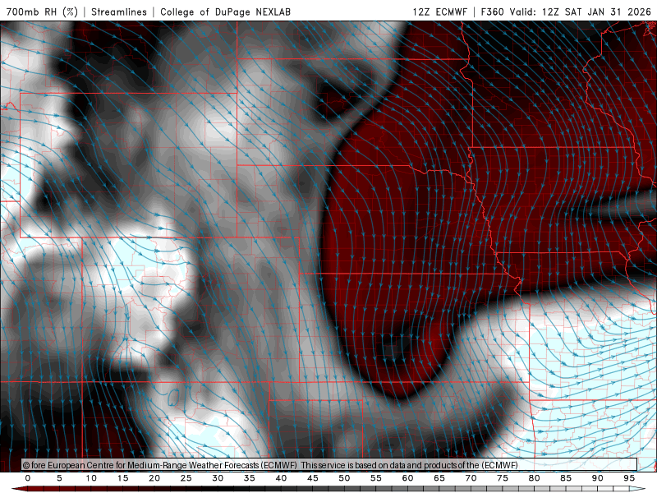Click the colorbar value label "85"
Screen dimensions: 657x493
pyautogui.click(x=566, y=478)
